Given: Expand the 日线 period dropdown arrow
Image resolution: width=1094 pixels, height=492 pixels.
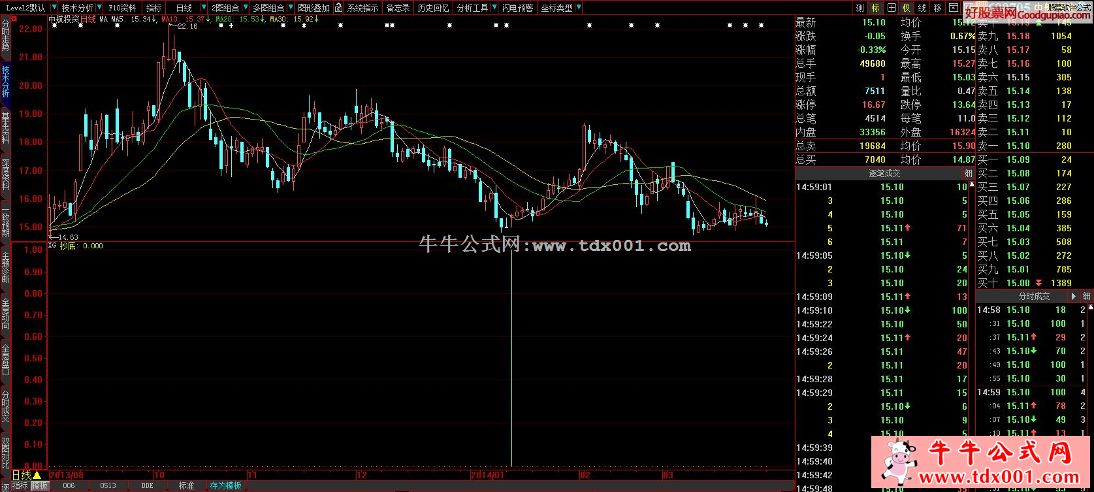Looking at the screenshot, I should [x=201, y=8].
